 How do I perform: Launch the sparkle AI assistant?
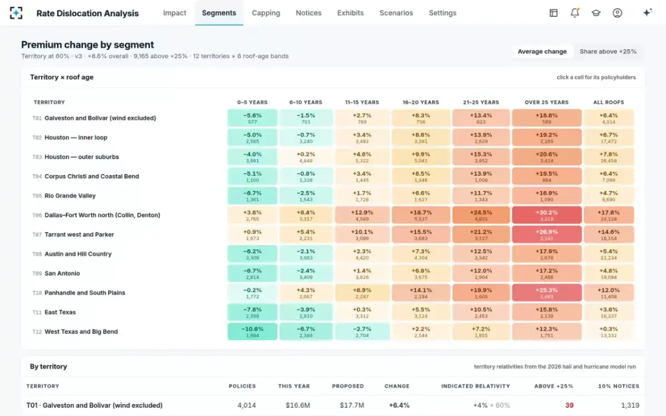click(x=647, y=13)
